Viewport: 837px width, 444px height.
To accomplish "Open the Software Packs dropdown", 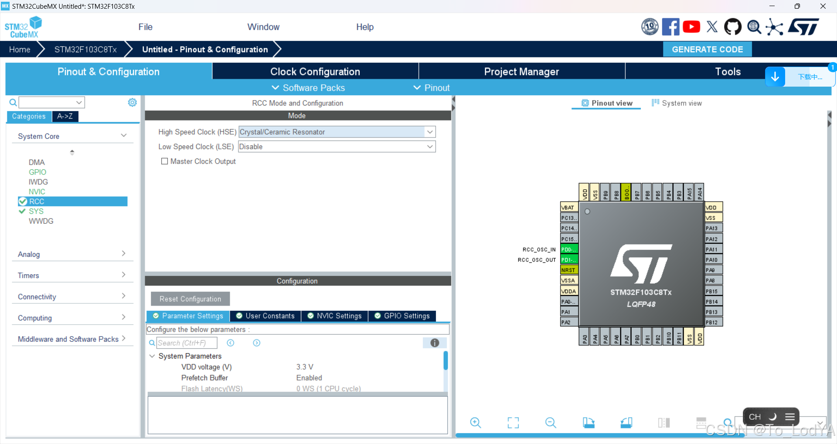I will 309,88.
